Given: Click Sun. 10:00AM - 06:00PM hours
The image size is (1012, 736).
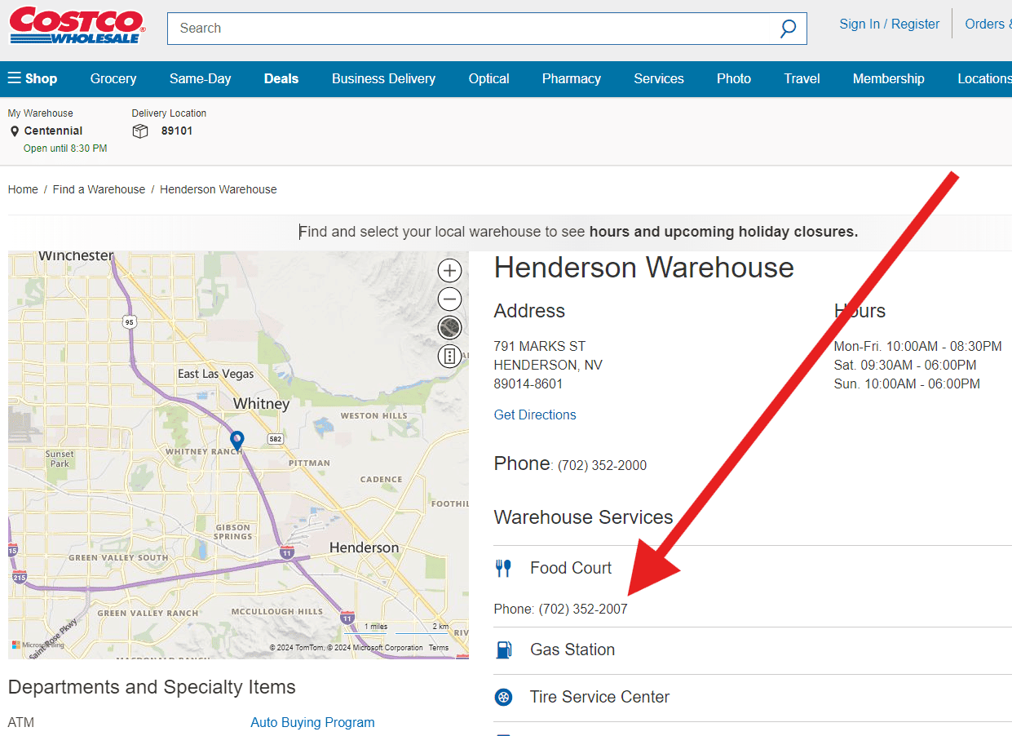Looking at the screenshot, I should pyautogui.click(x=907, y=384).
